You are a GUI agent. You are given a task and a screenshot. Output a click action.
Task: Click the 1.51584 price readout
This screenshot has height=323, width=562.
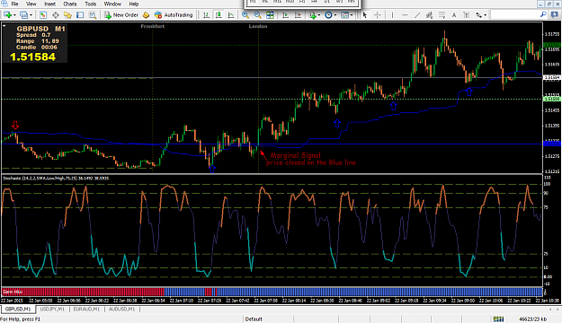pyautogui.click(x=32, y=57)
